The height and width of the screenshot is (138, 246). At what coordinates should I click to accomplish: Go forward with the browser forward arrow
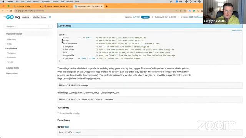coord(7,11)
